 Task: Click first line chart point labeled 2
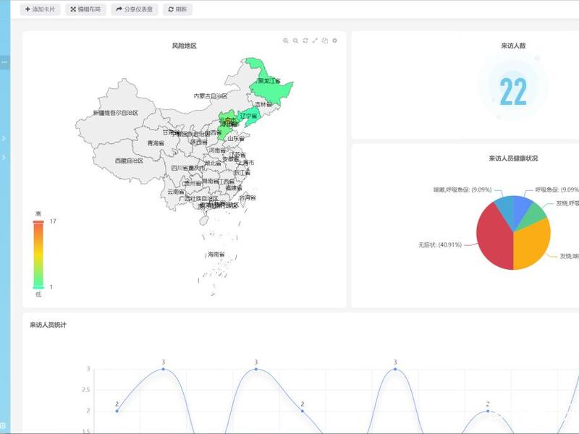click(x=117, y=411)
